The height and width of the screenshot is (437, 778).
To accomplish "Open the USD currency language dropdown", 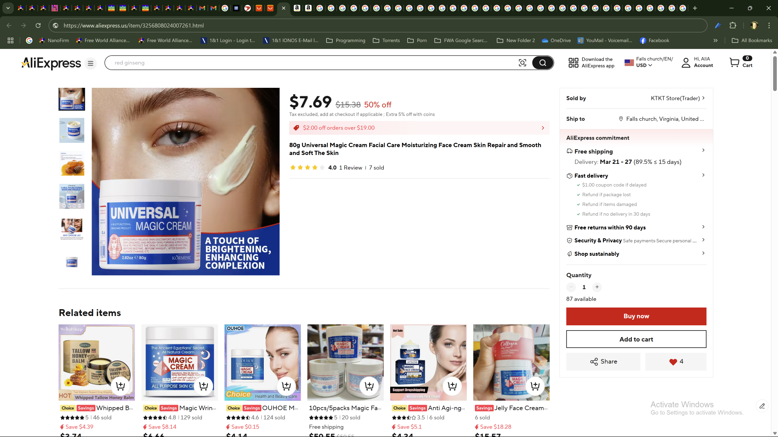I will point(644,65).
